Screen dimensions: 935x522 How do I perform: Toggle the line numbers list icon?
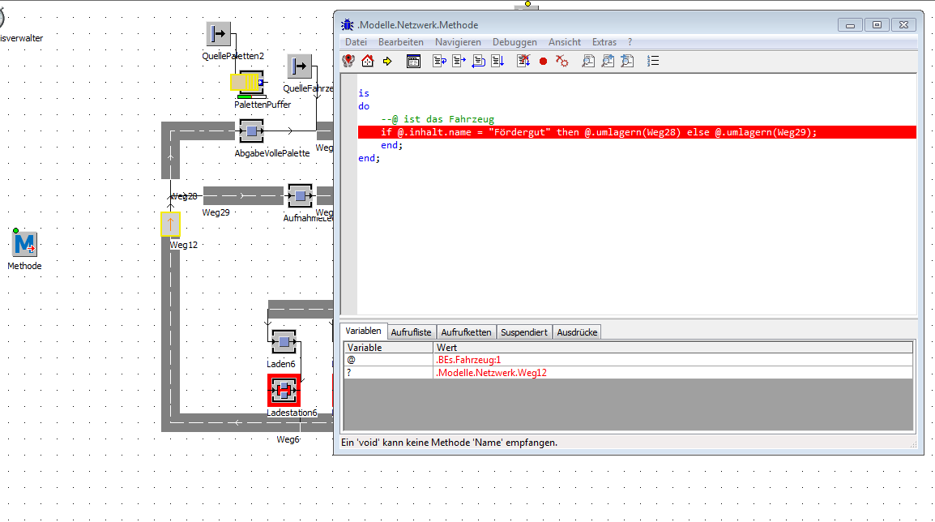(653, 61)
